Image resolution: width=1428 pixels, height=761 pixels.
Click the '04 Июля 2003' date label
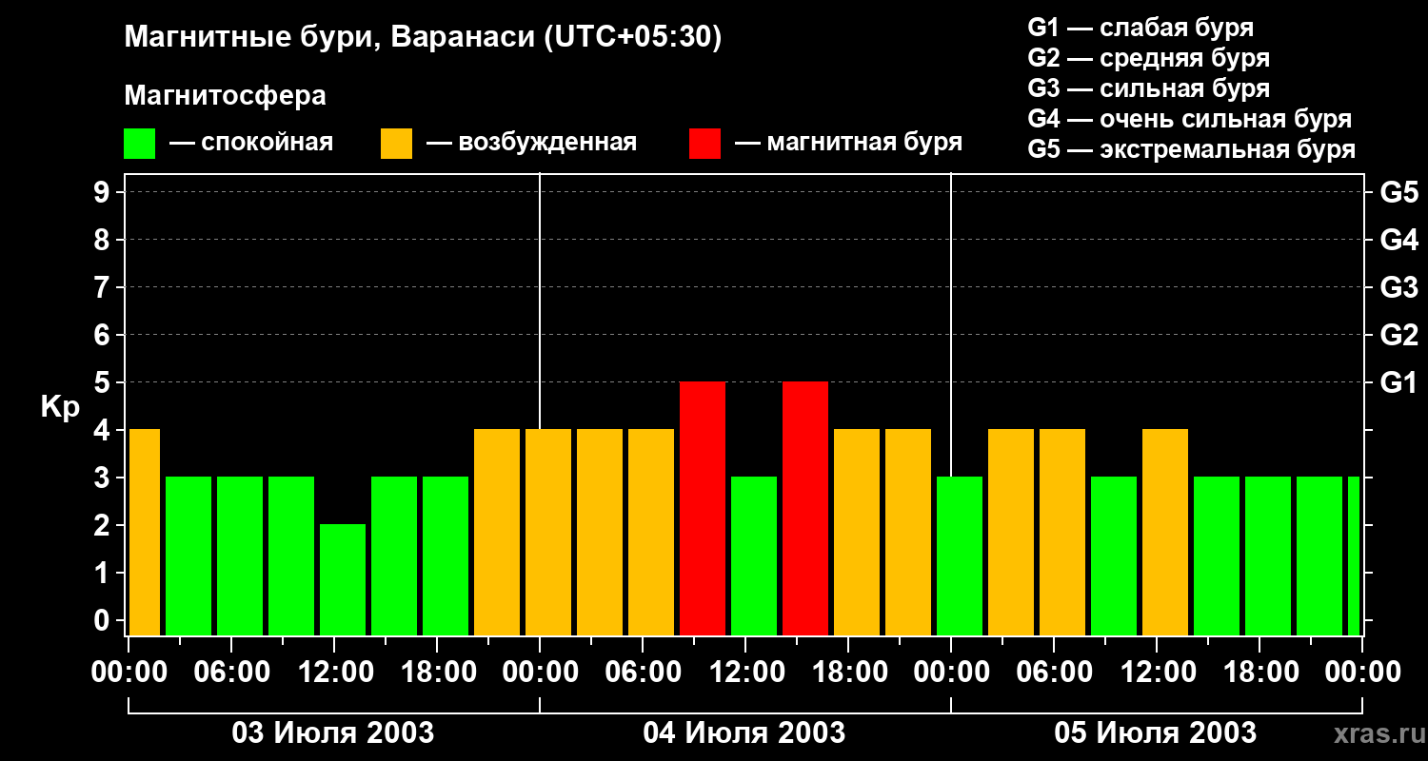[x=744, y=733]
